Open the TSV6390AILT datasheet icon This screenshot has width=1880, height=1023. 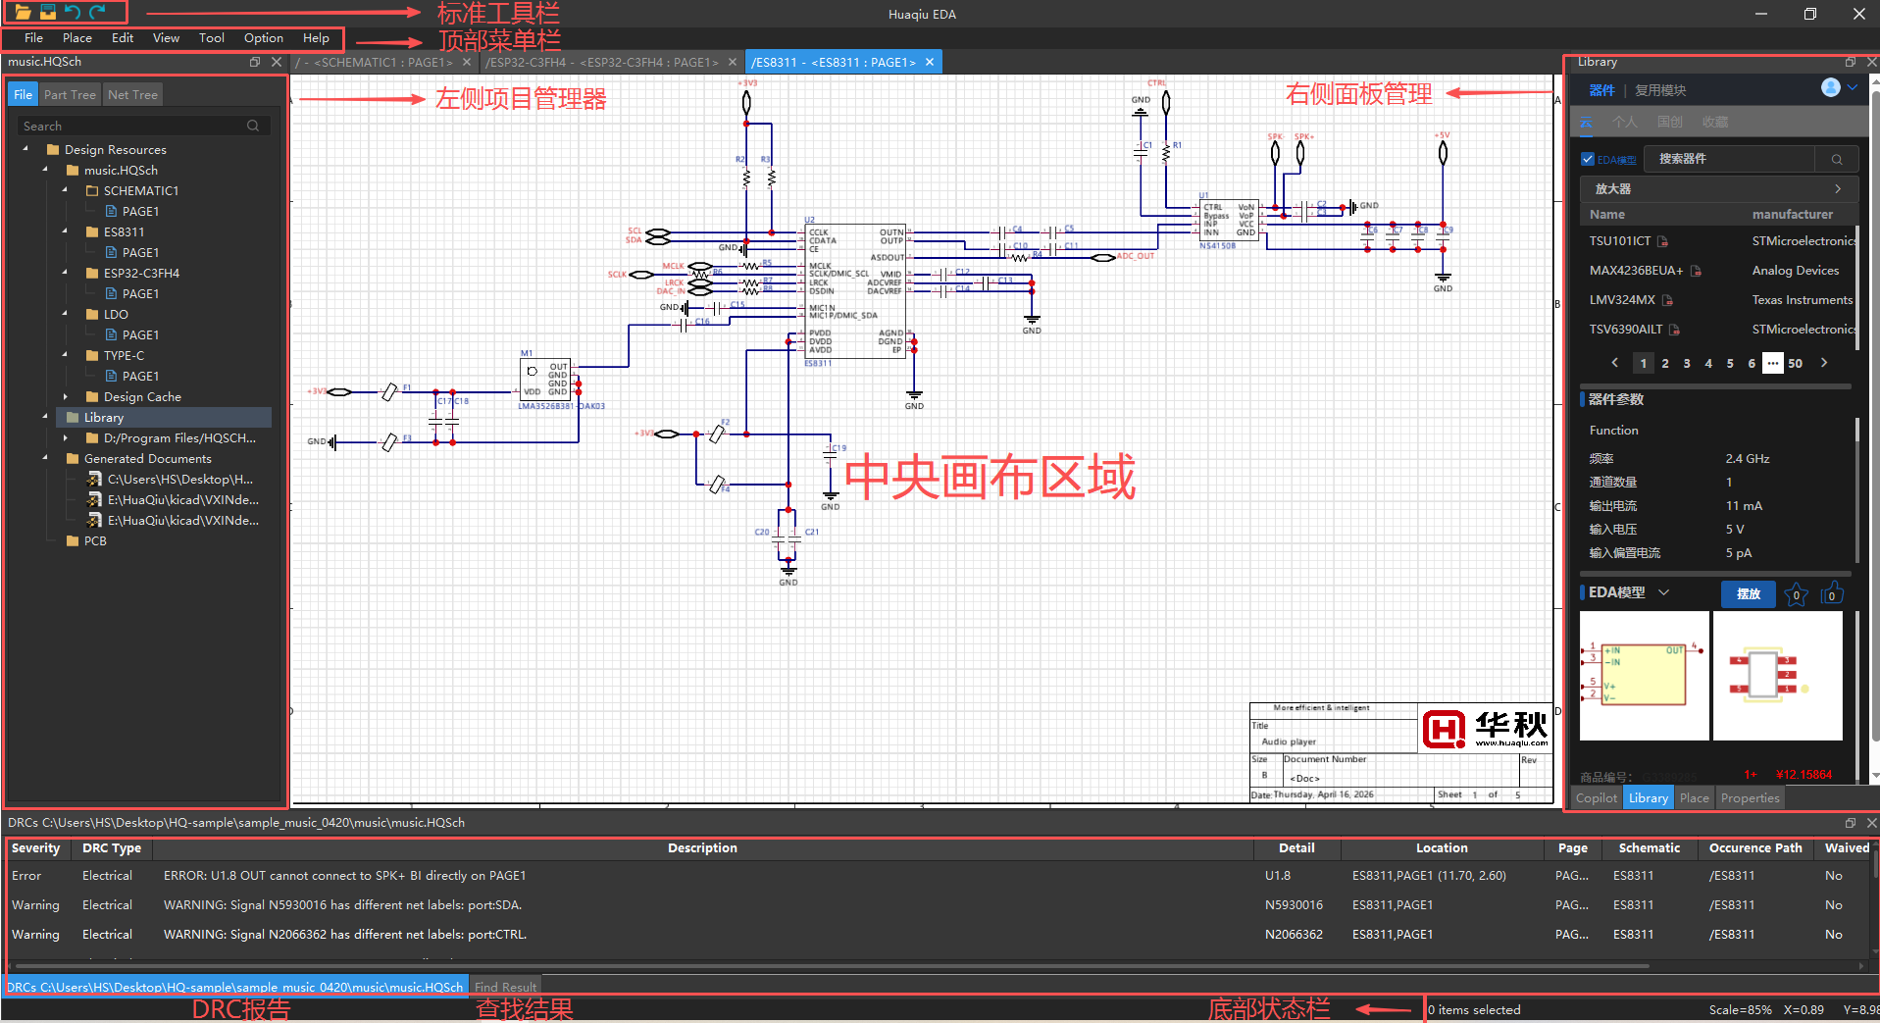[1674, 330]
